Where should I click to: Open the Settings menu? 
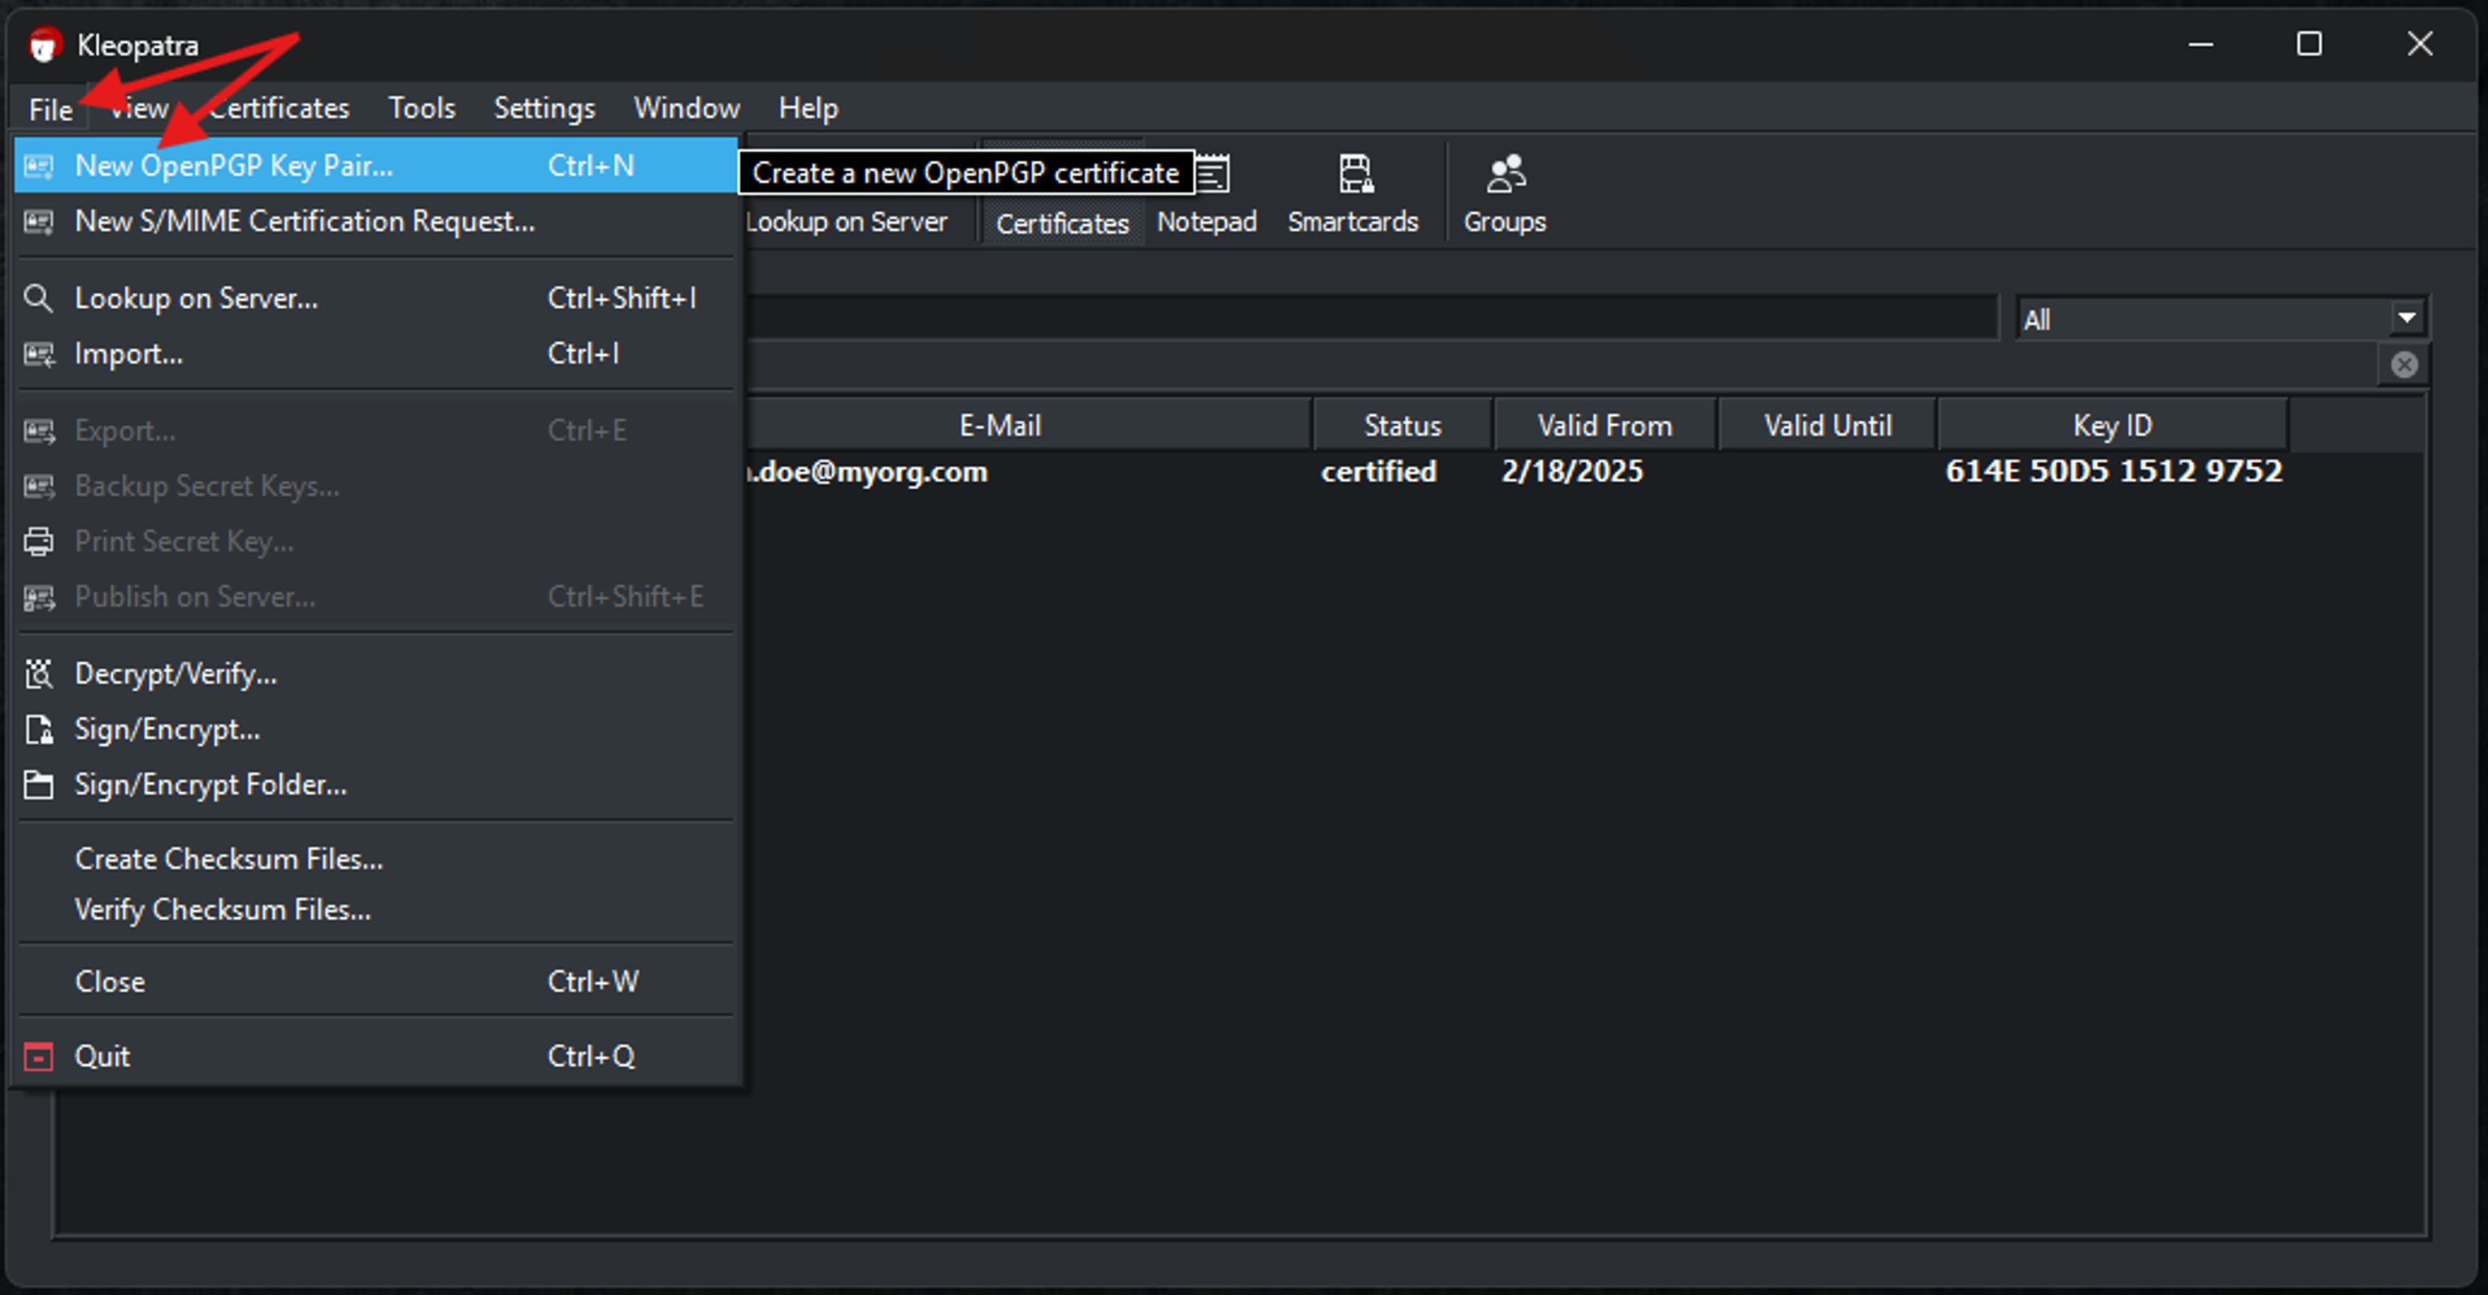tap(544, 108)
